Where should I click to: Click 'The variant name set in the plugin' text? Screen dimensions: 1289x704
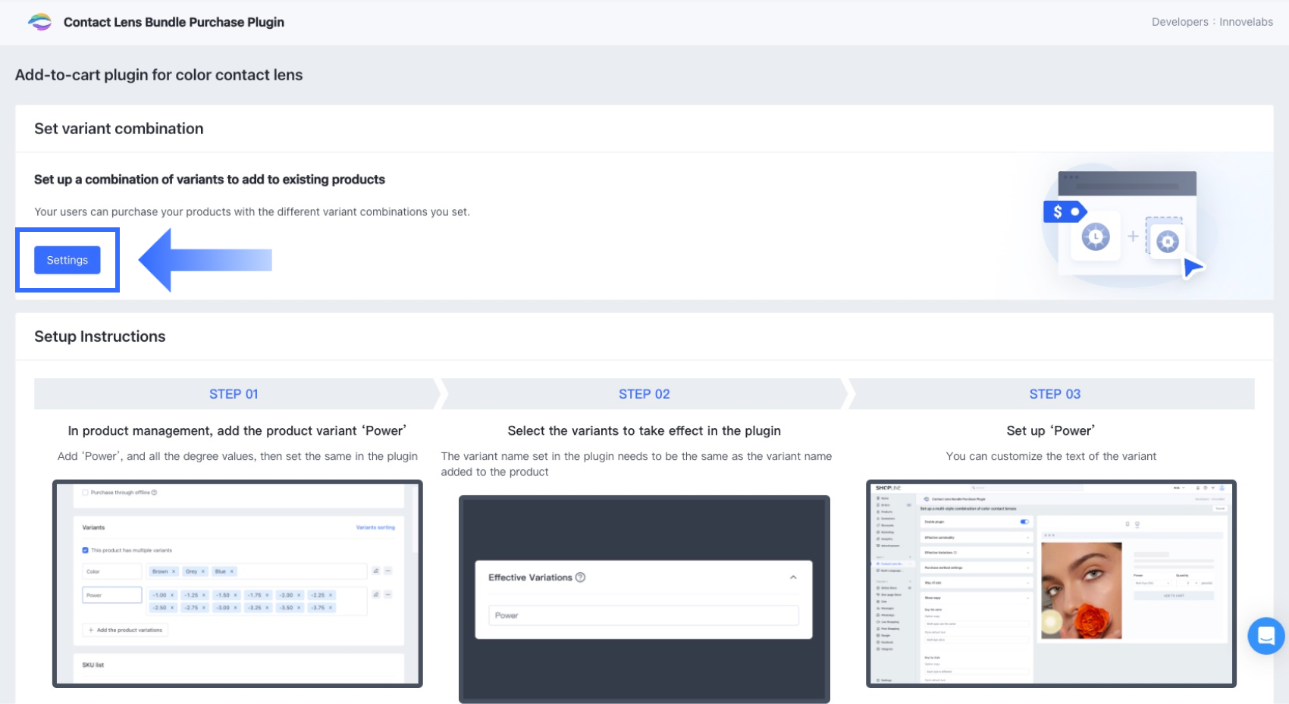(x=637, y=464)
